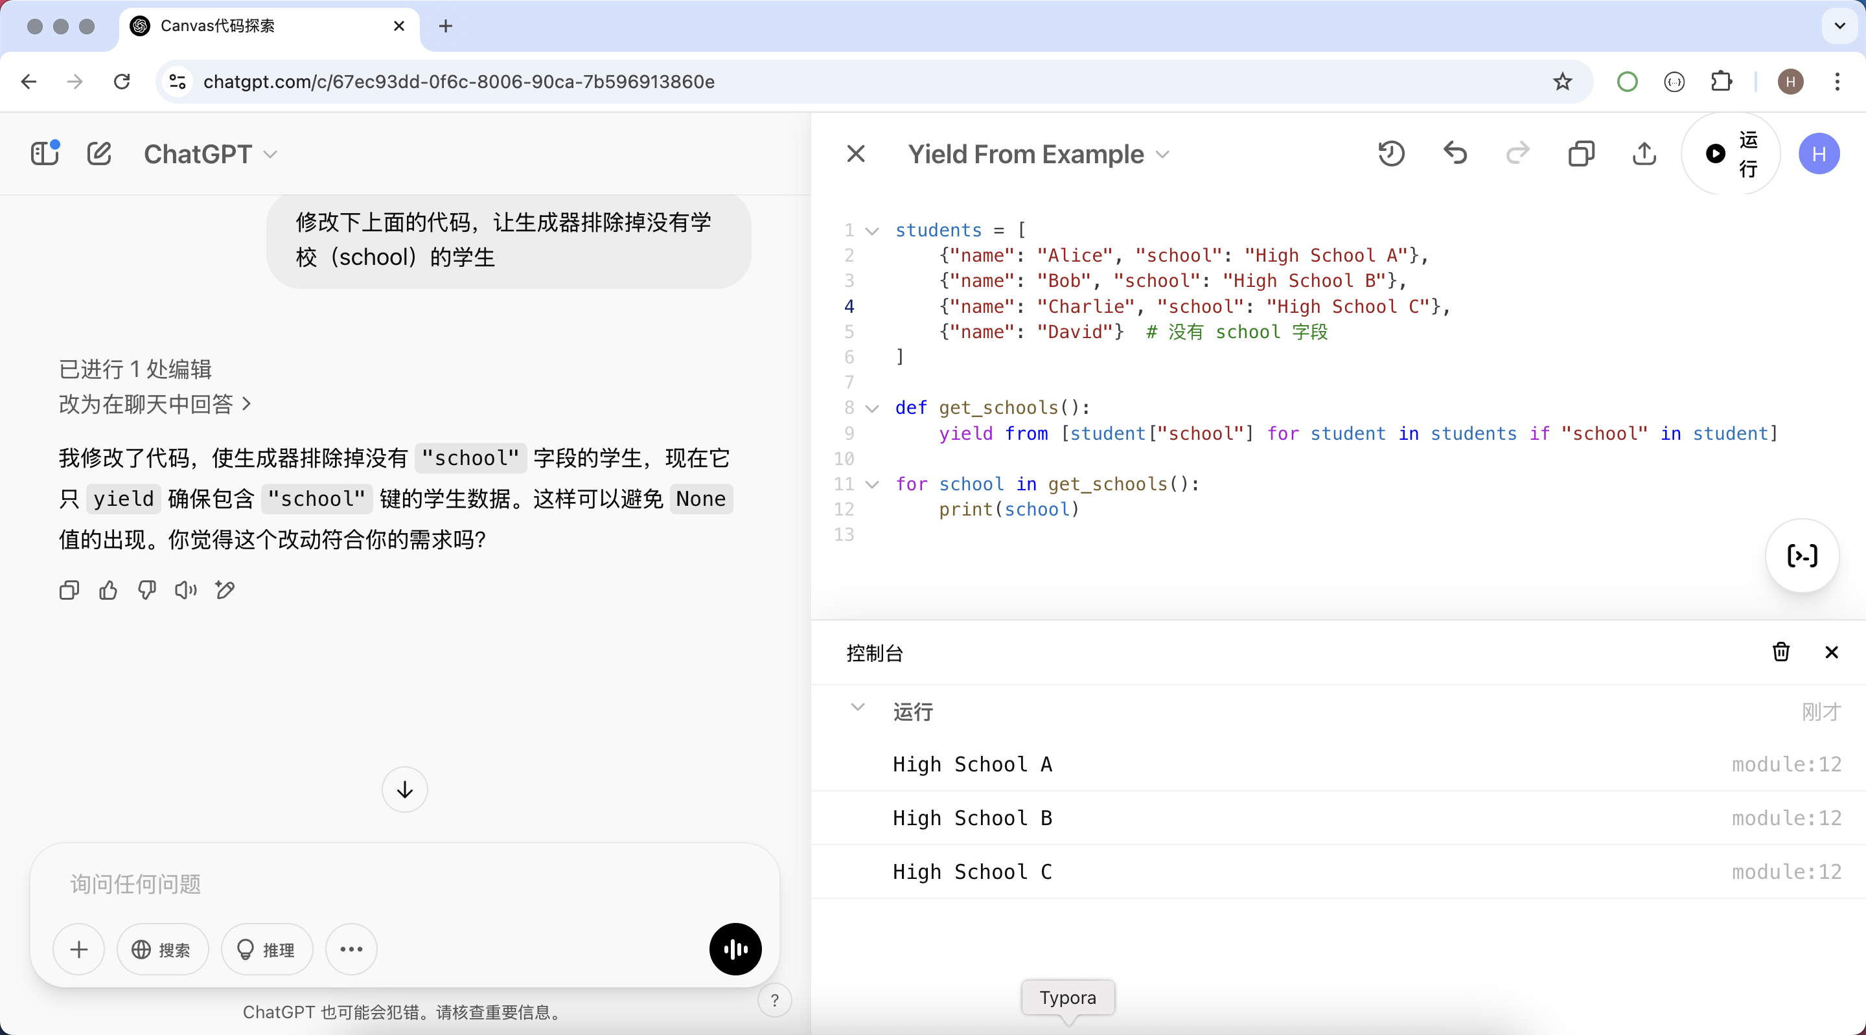Image resolution: width=1866 pixels, height=1035 pixels.
Task: Select the Canvas代码探索 browser tab
Action: tap(217, 26)
